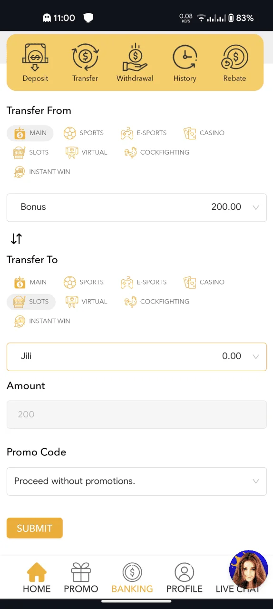
Task: Open the Promo Code dropdown
Action: pos(136,481)
